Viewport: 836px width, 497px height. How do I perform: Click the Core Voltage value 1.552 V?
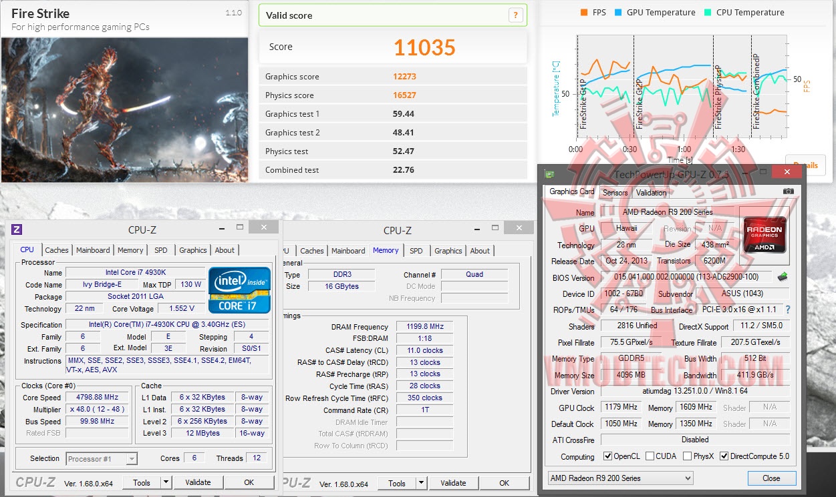[x=182, y=308]
